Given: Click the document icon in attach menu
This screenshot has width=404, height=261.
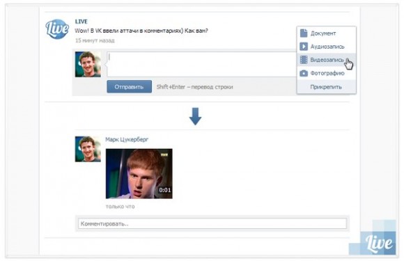Looking at the screenshot, I should tap(304, 33).
